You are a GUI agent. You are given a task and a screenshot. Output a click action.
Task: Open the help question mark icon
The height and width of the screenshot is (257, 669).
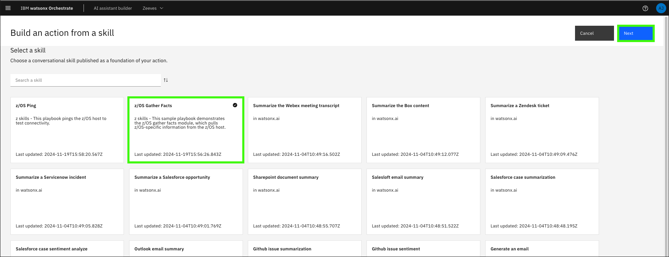tap(645, 8)
